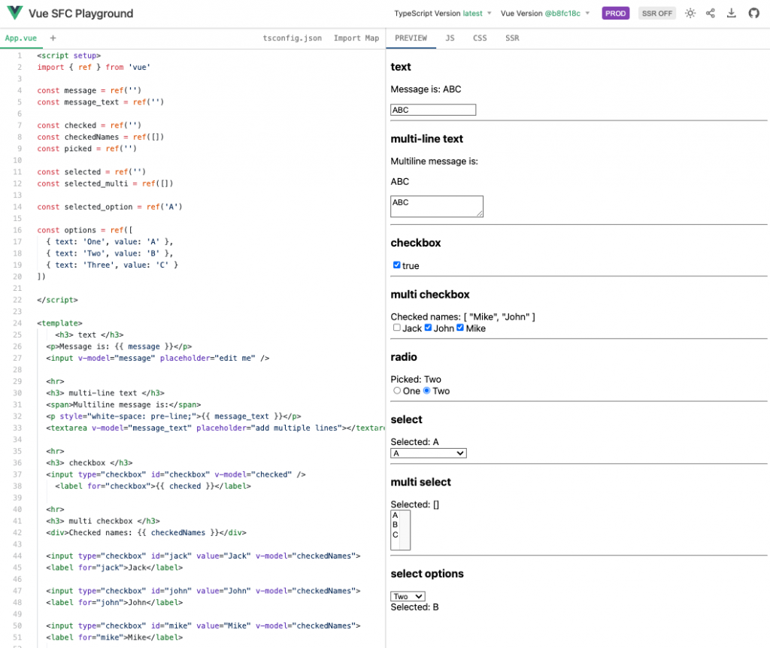Screen dimensions: 770x648
Task: Click the 'select options' heading
Action: [427, 574]
